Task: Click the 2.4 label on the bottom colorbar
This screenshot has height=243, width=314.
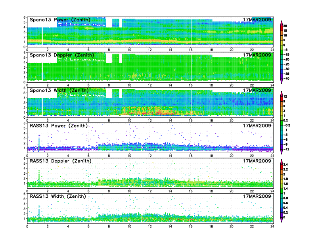Action: pos(285,164)
